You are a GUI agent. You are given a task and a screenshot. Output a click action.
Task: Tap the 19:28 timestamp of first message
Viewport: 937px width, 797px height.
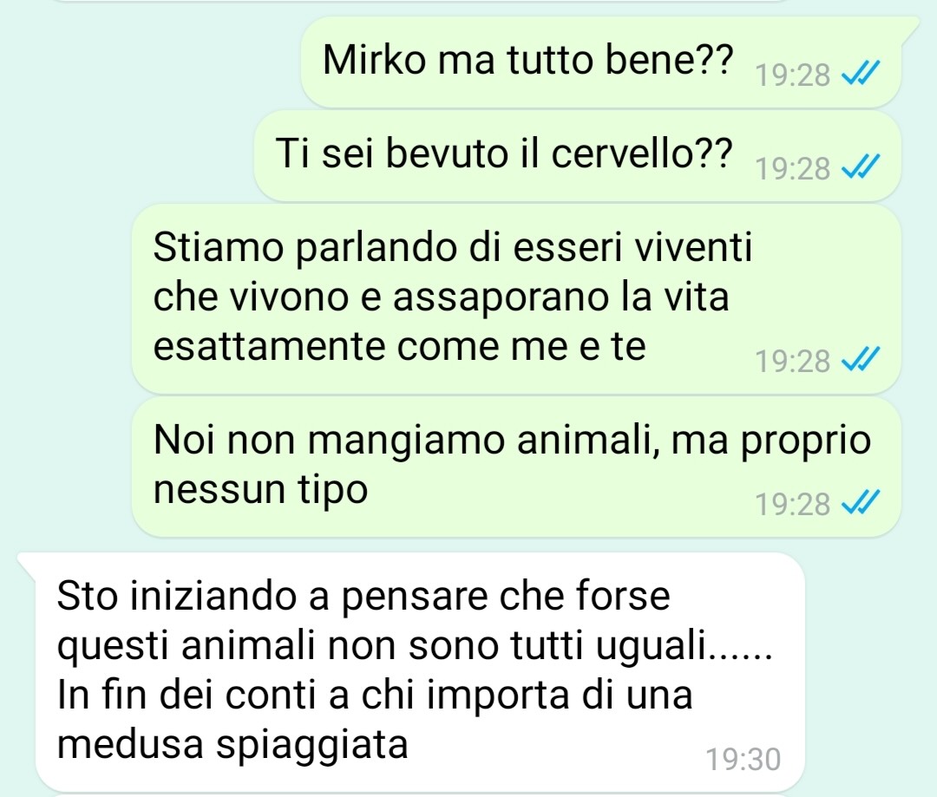pos(793,75)
